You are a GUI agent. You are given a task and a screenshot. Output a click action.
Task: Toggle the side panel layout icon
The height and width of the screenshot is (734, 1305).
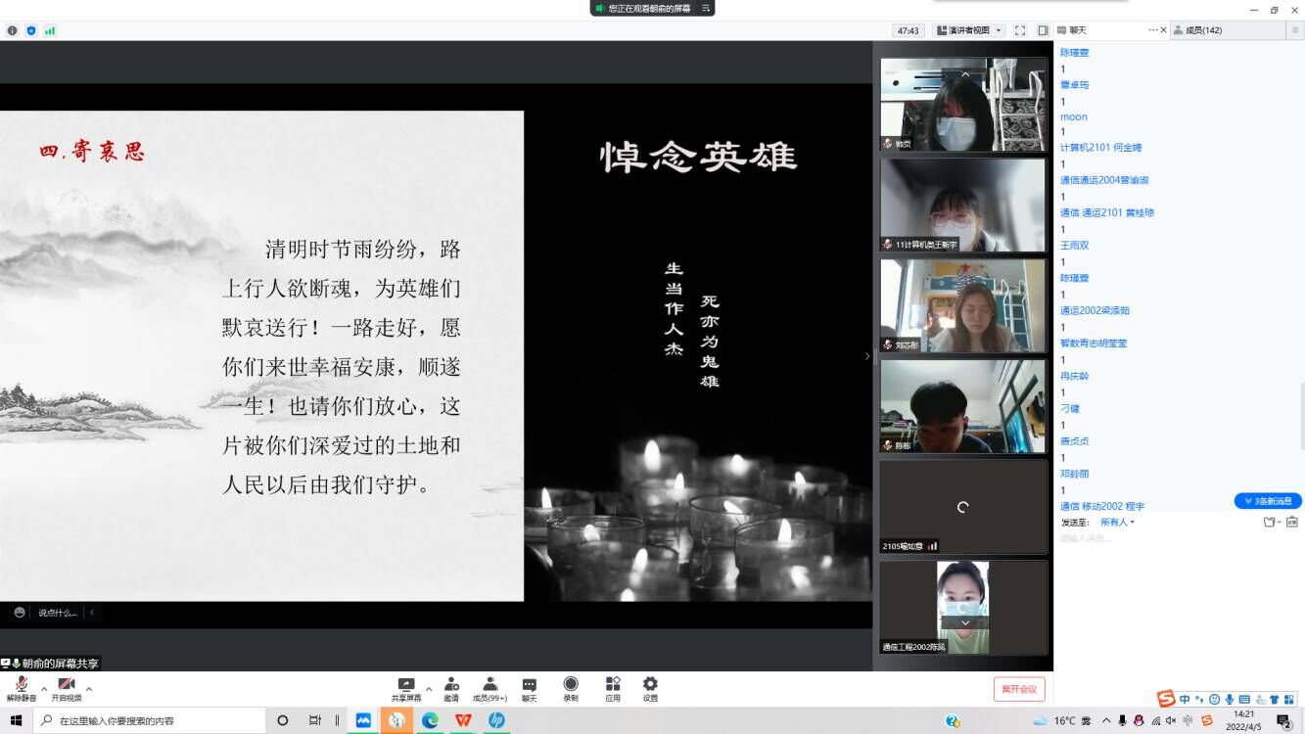pyautogui.click(x=1043, y=30)
